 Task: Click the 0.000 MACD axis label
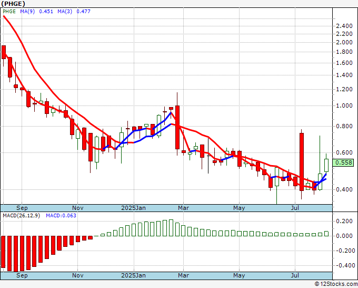(344, 236)
